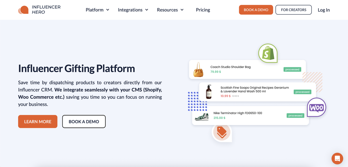Expand the Integrations dropdown menu
The image size is (348, 167).
point(133,10)
